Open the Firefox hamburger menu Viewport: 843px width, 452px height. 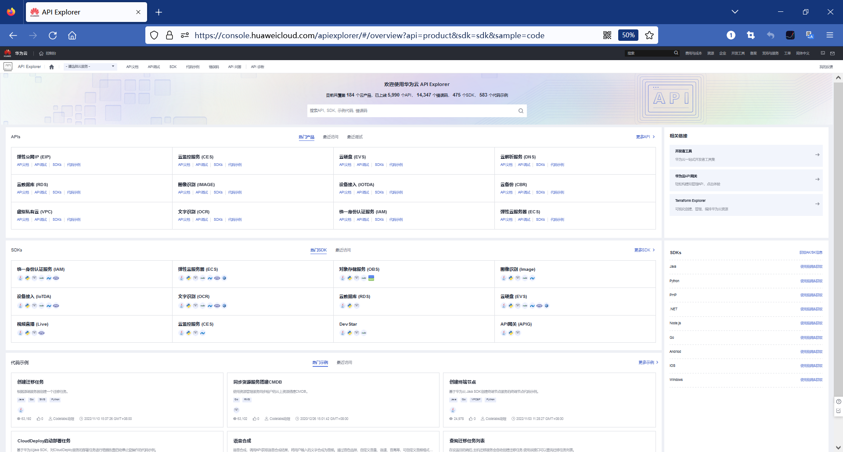[x=829, y=36]
